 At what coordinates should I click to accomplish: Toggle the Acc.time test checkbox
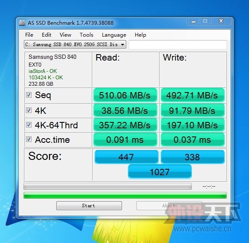click(x=29, y=139)
